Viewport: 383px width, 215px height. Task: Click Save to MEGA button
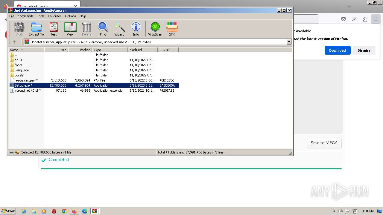click(324, 143)
